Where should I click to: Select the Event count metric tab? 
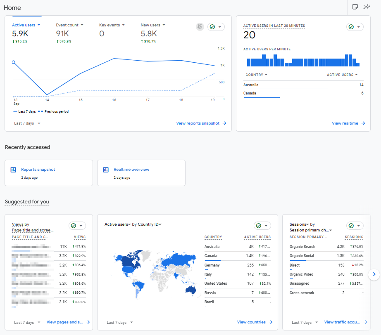tap(69, 25)
